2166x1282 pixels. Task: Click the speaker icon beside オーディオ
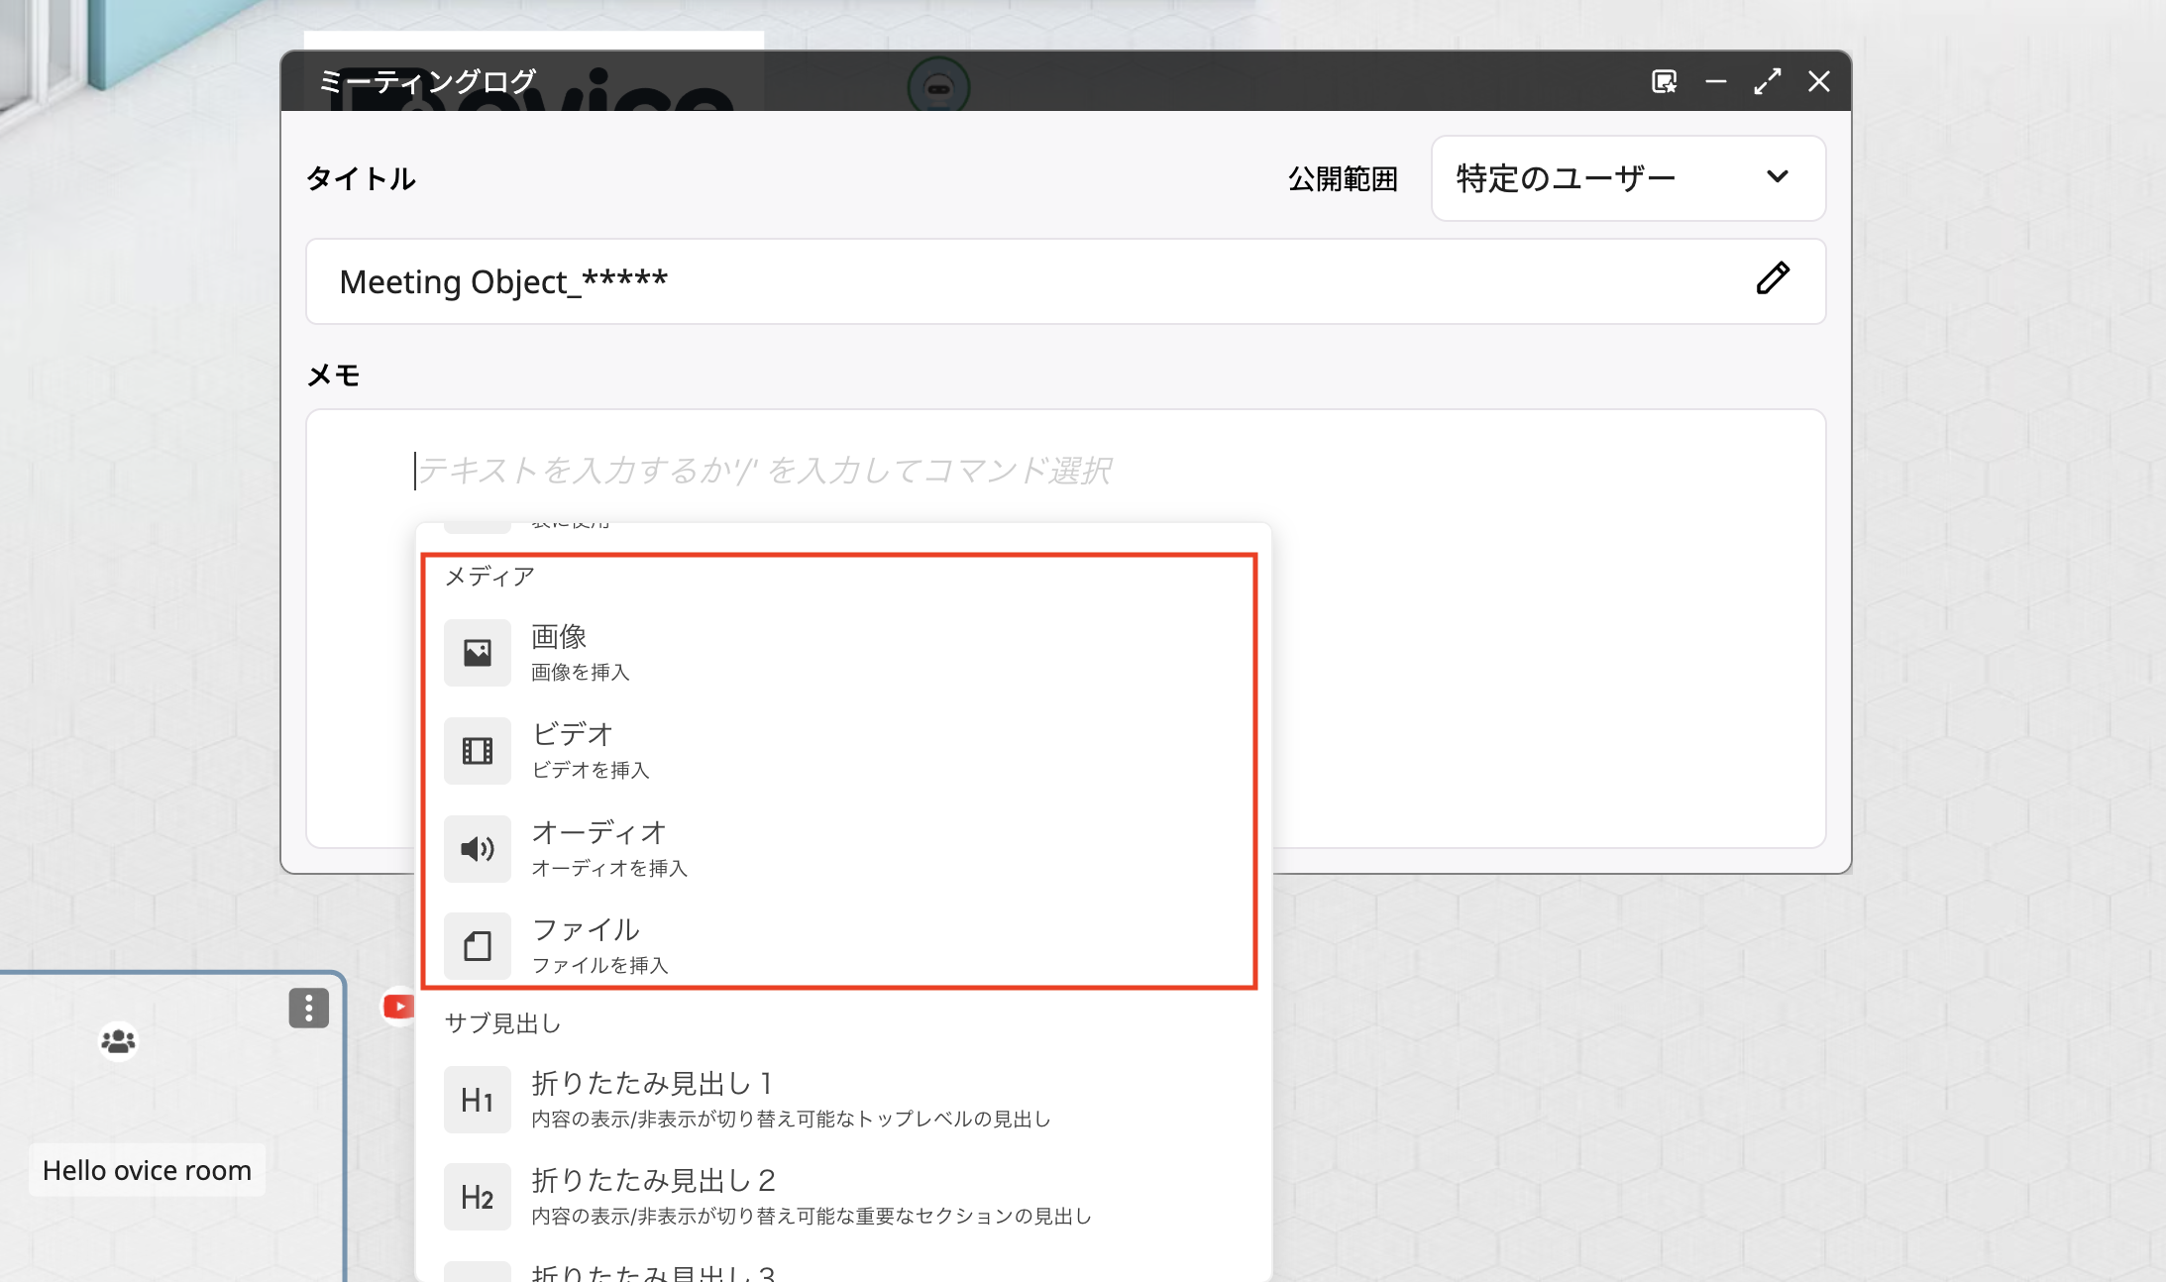pos(478,848)
